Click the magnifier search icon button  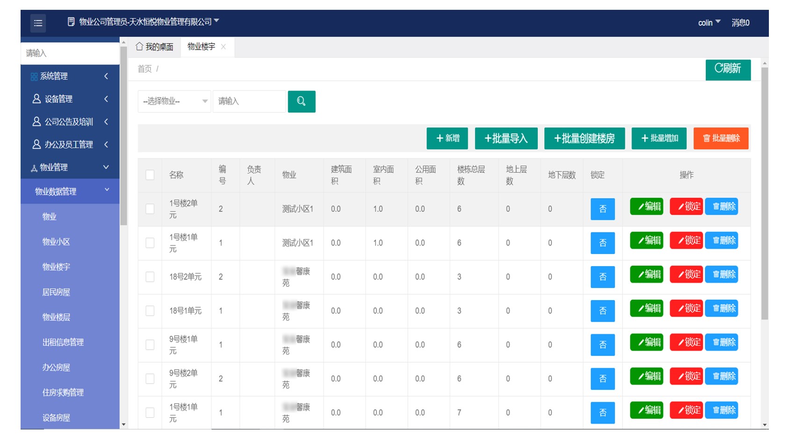coord(301,101)
